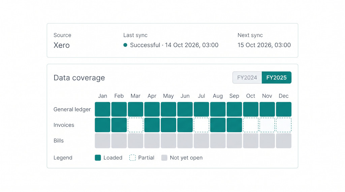345x192 pixels.
Task: Open Invoices January loaded cell
Action: [102, 125]
